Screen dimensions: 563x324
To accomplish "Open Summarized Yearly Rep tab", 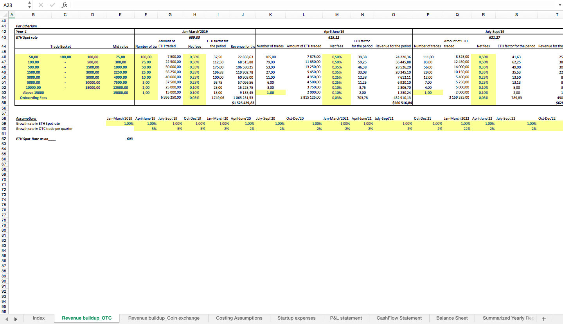I will coord(507,318).
